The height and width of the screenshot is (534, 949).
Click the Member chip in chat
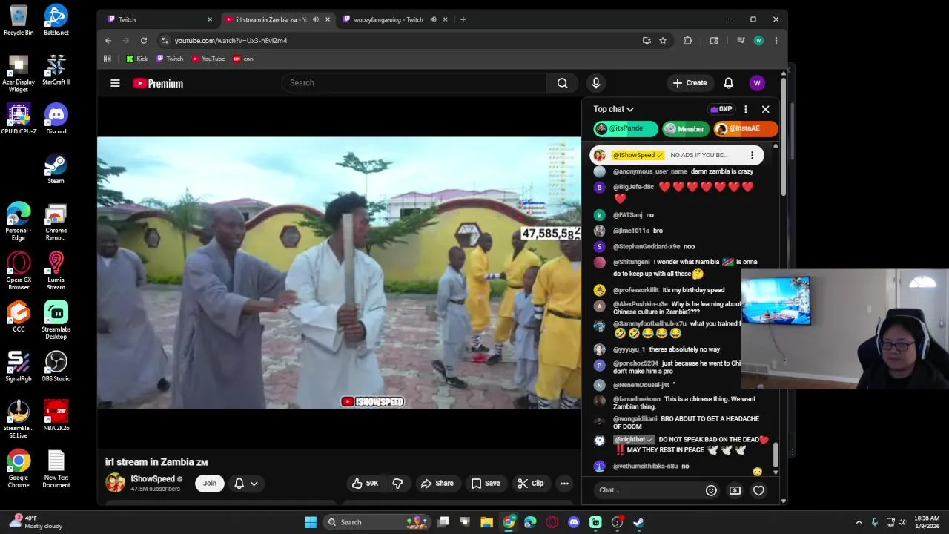pyautogui.click(x=684, y=129)
